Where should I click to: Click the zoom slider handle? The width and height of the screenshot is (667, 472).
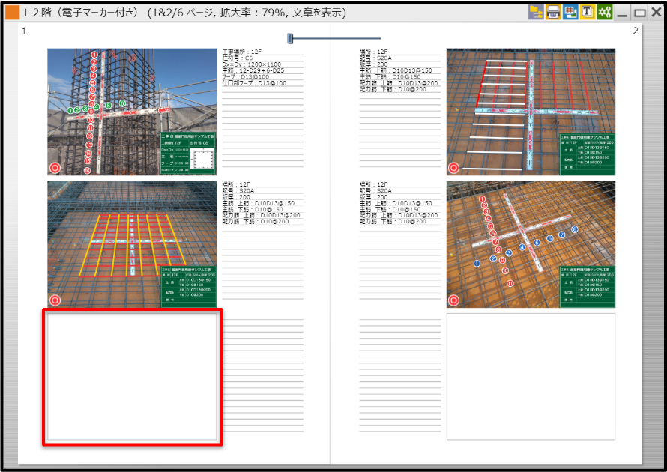point(291,38)
